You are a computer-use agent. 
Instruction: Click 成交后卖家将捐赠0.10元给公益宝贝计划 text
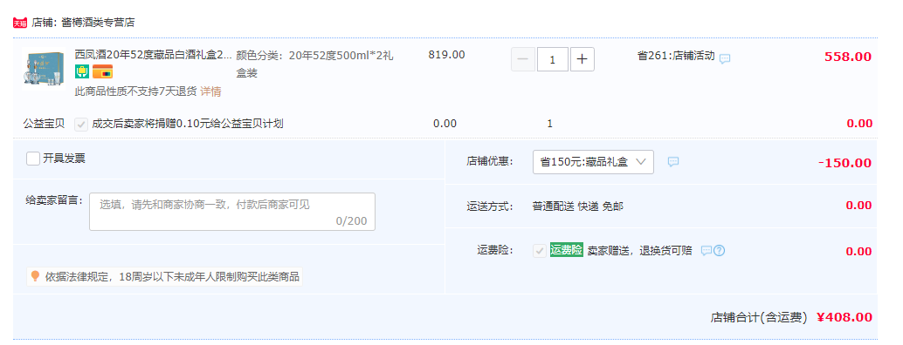point(188,124)
